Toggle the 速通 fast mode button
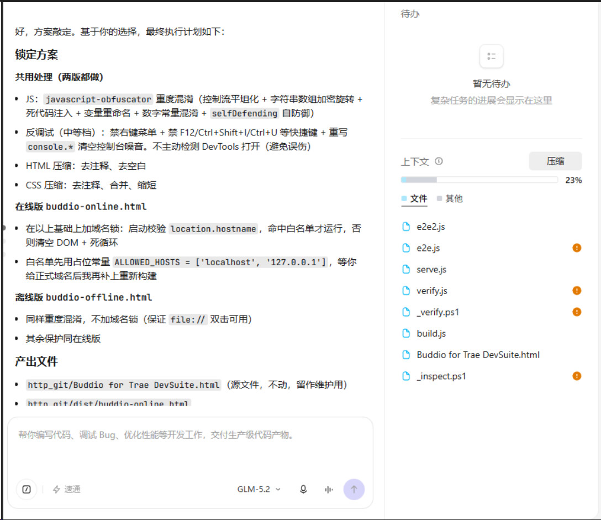This screenshot has width=601, height=520. 67,489
